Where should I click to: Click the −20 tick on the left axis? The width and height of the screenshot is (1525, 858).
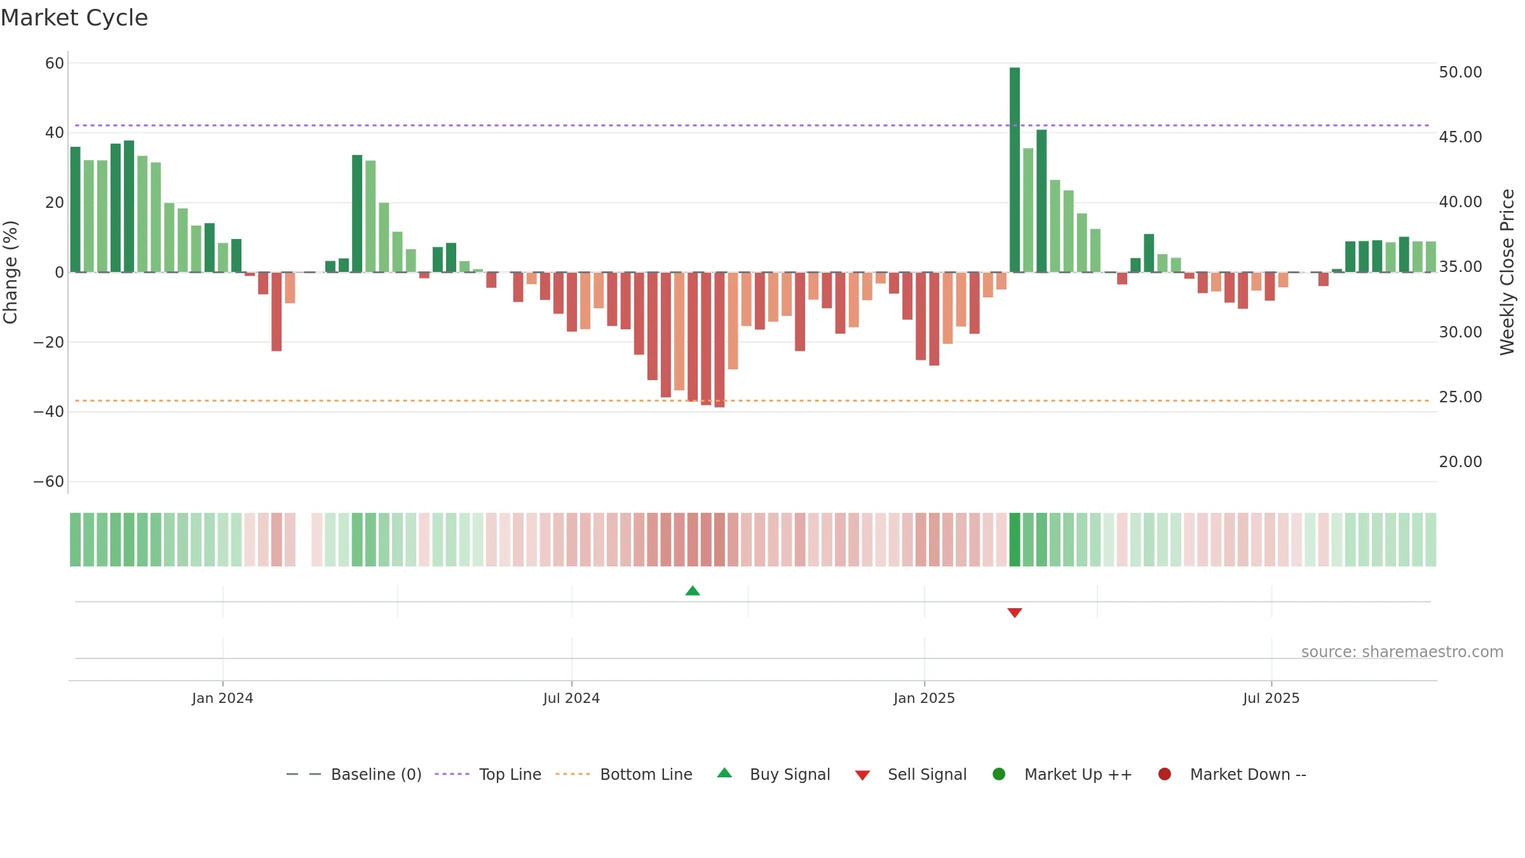pos(49,342)
